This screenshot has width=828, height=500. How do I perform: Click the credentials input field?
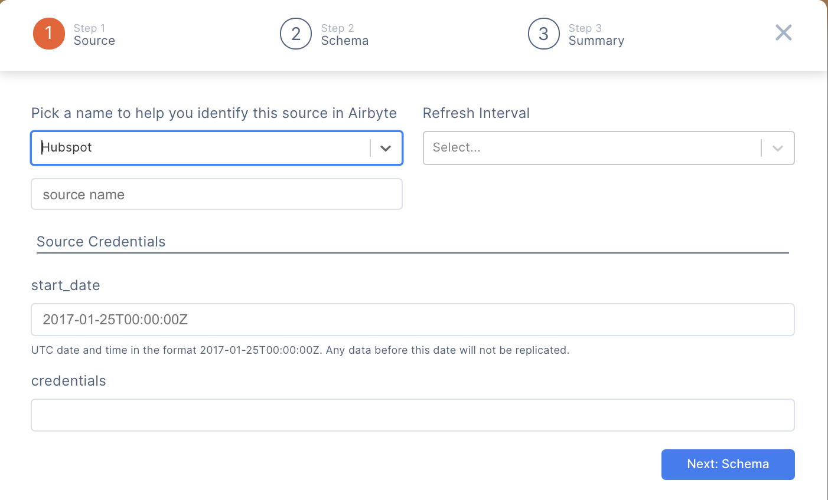click(413, 415)
